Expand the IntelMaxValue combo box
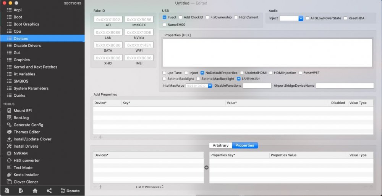This screenshot has height=196, width=382. 210,86
